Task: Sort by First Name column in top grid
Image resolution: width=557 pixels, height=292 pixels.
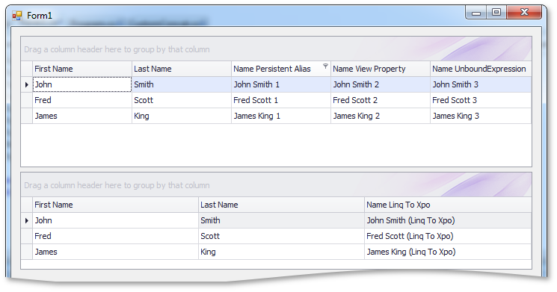Action: pos(82,69)
